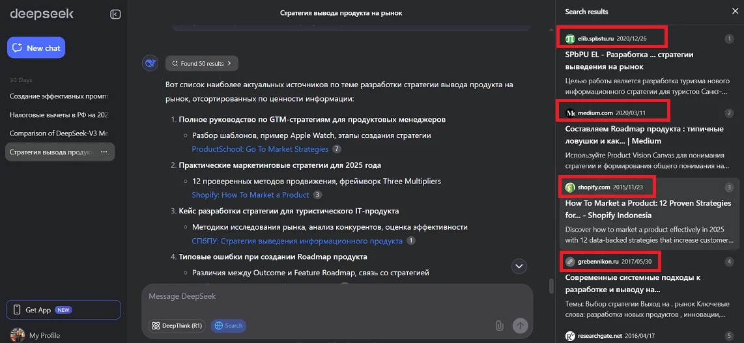Click heading 'Типовые ошибки при создании Roadmap продукта'

(x=273, y=257)
